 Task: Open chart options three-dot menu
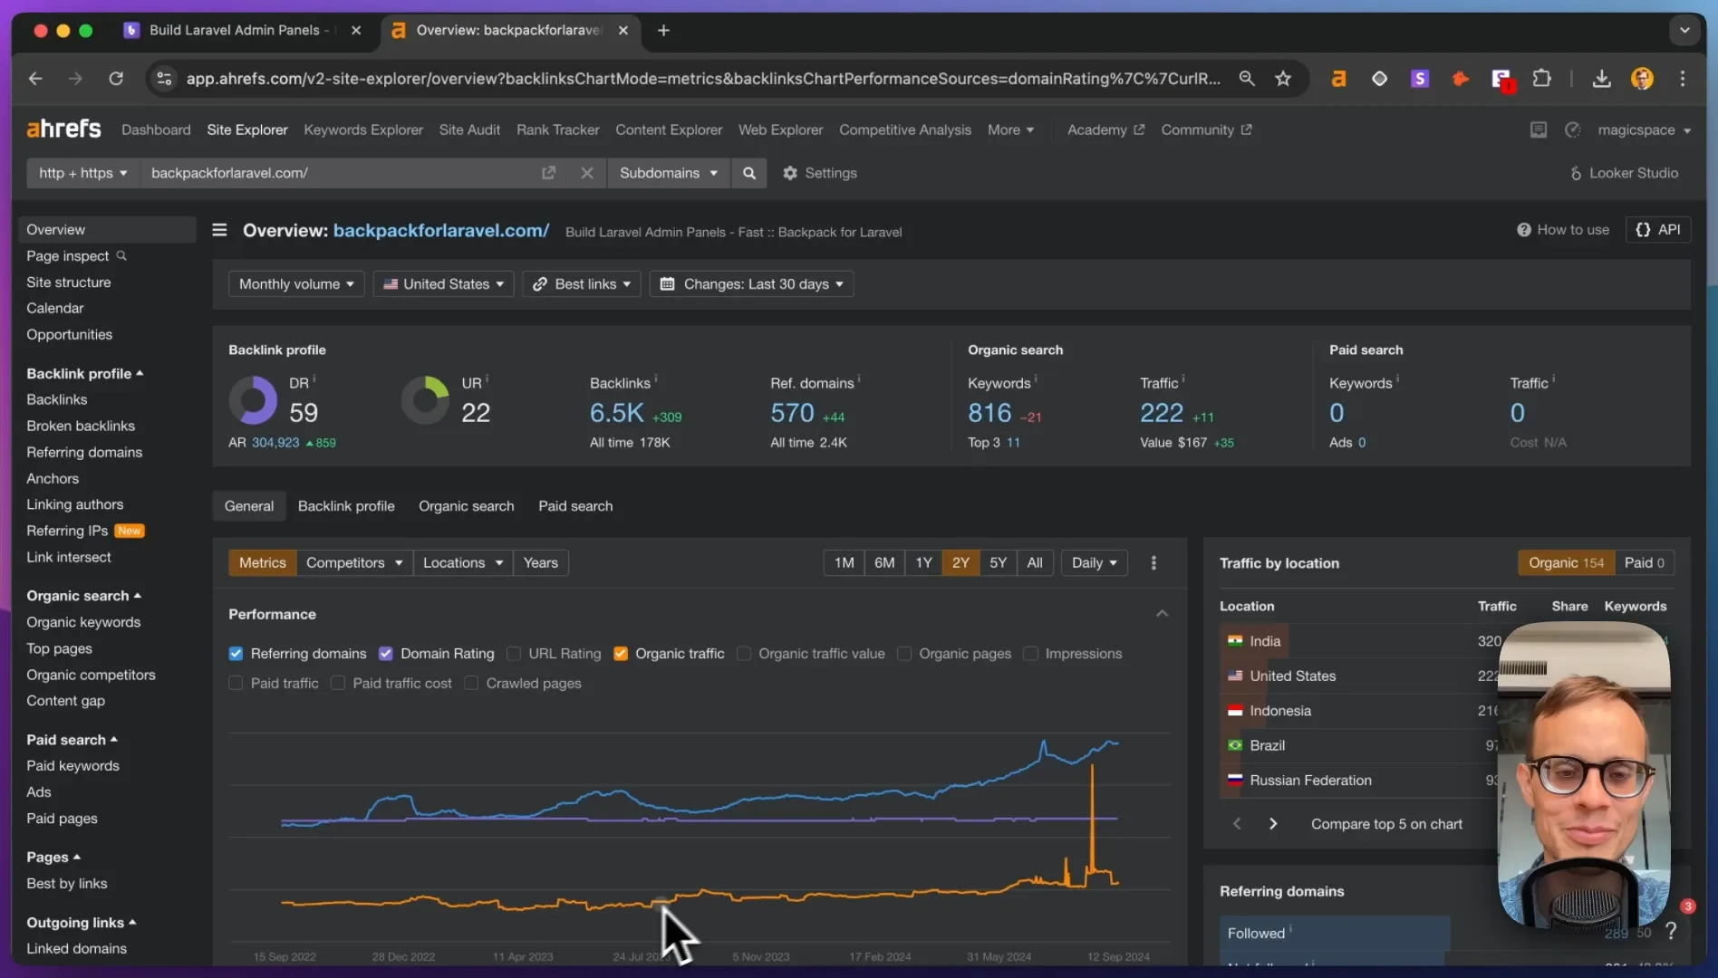click(x=1153, y=562)
